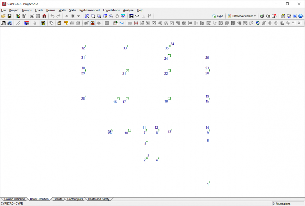The height and width of the screenshot is (206, 305).
Task: Select column 21 in the drawing area
Action: (x=128, y=71)
